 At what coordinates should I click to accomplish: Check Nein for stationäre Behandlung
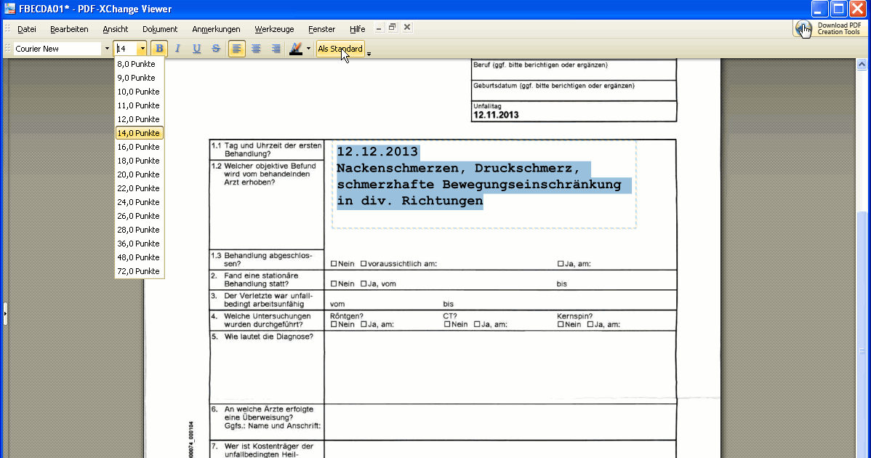click(334, 284)
